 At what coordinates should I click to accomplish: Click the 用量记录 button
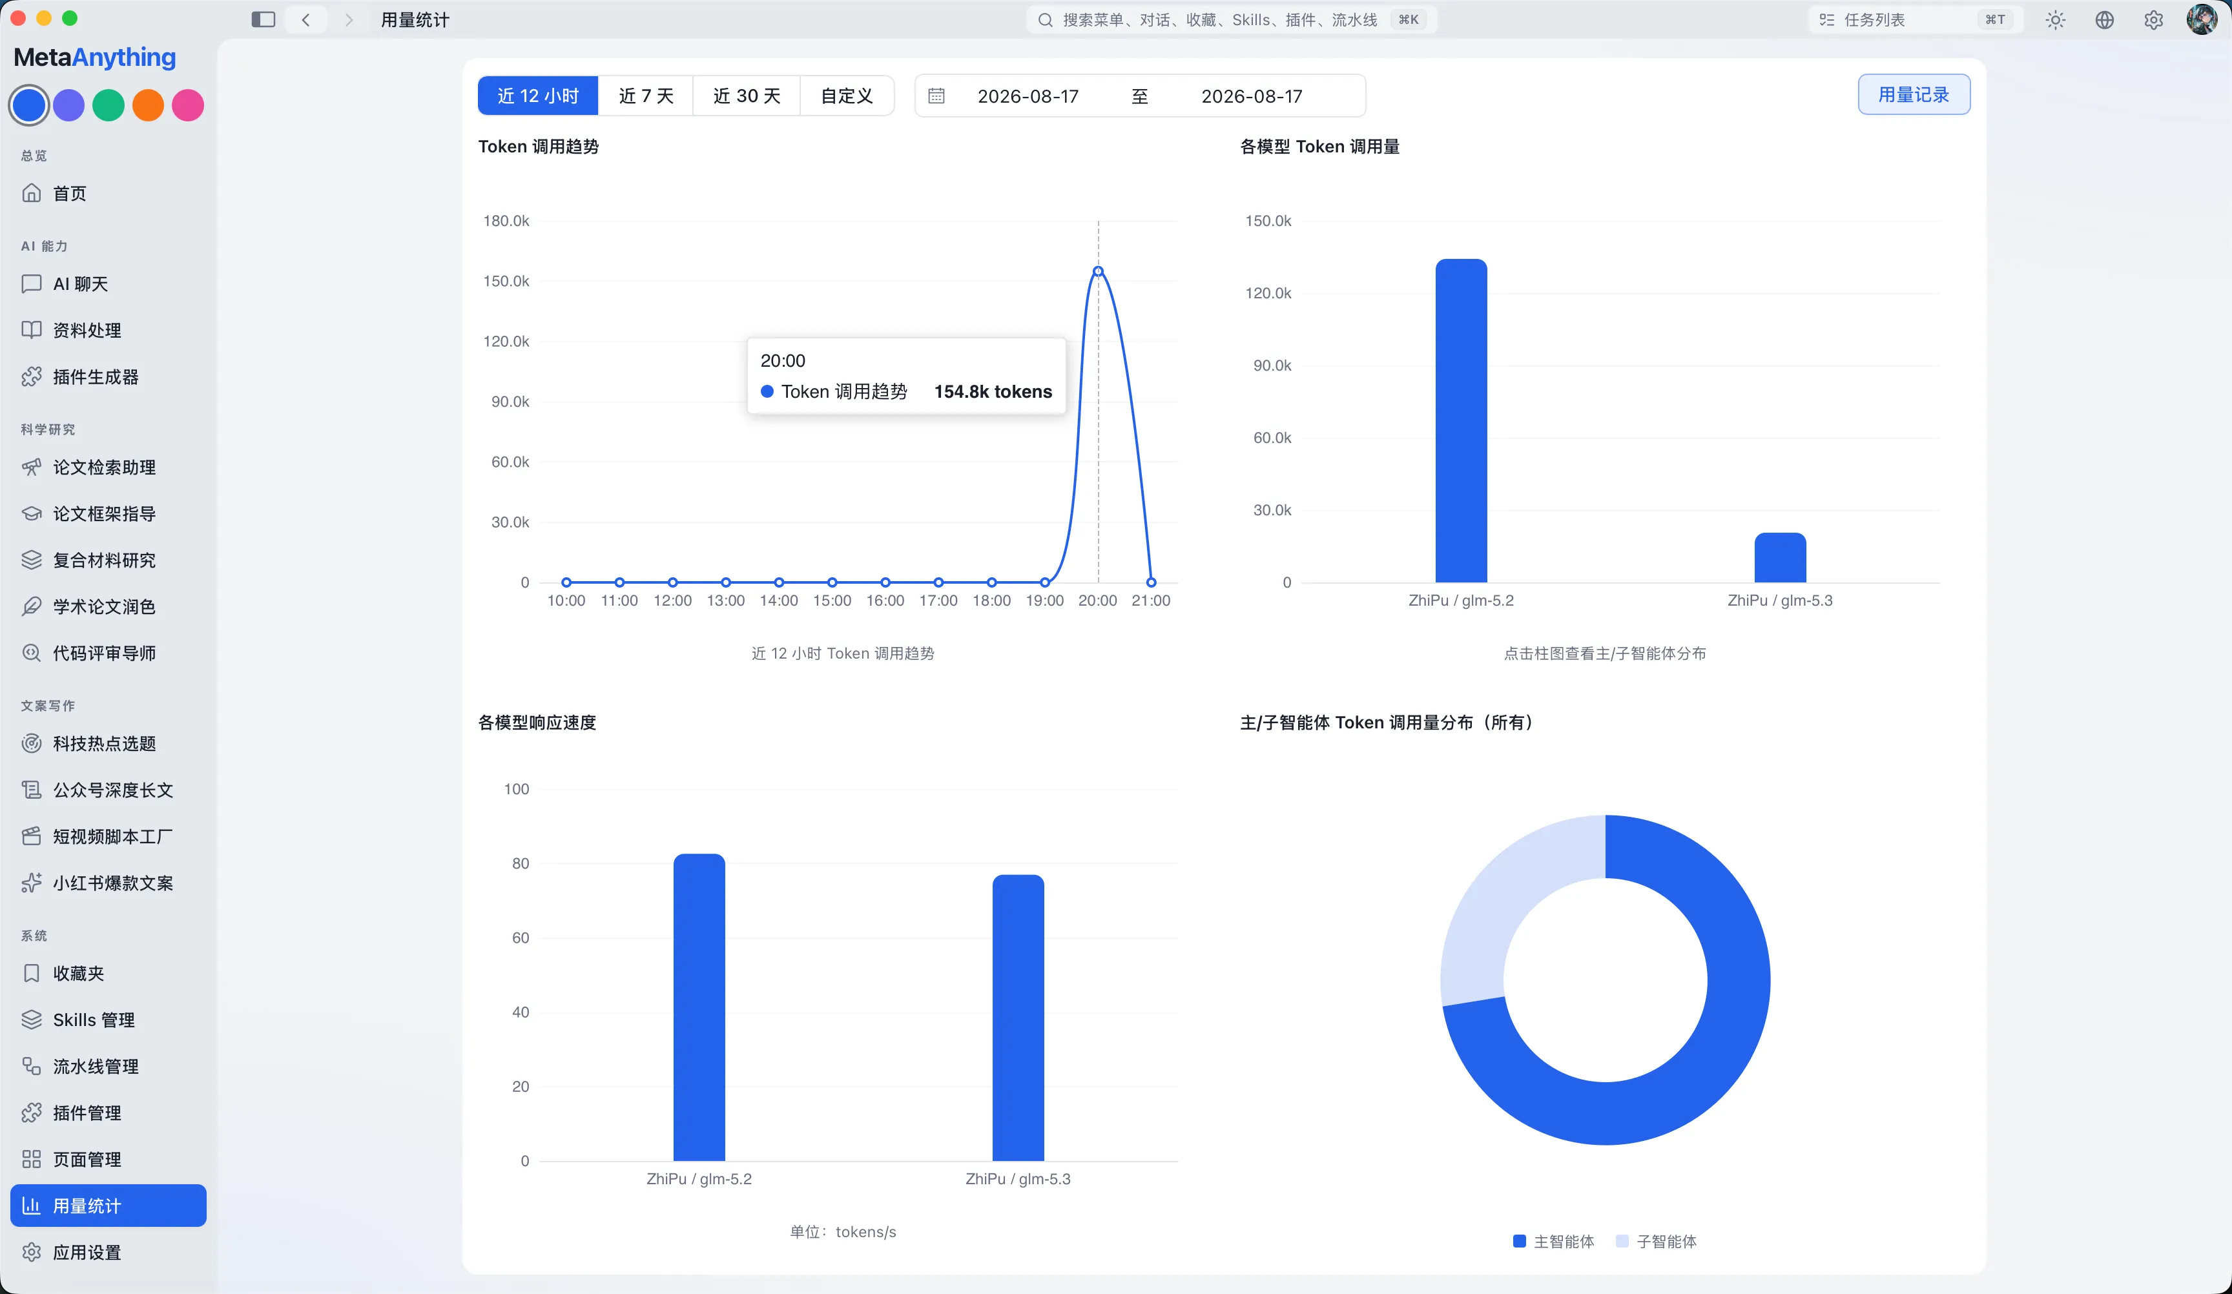pos(1913,95)
